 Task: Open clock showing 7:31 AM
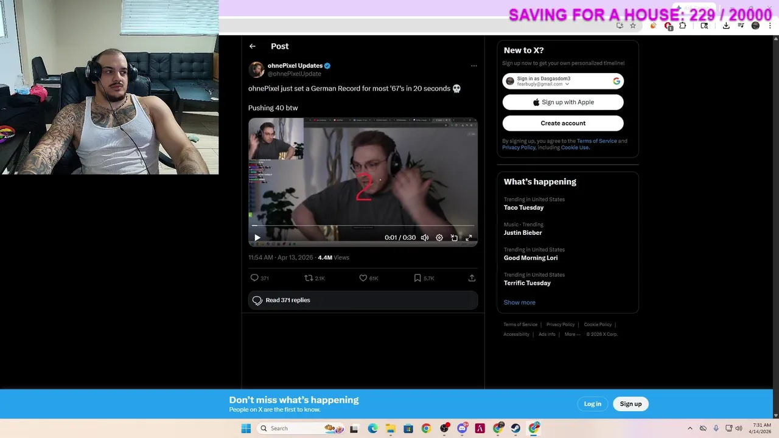point(761,428)
